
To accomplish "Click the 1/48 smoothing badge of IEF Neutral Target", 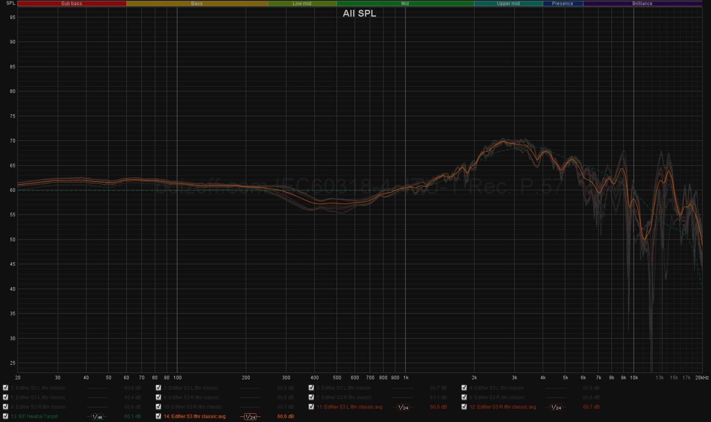I will coord(97,416).
